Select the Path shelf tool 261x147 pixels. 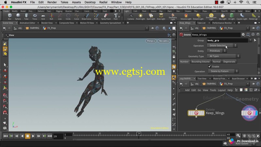click(x=96, y=17)
